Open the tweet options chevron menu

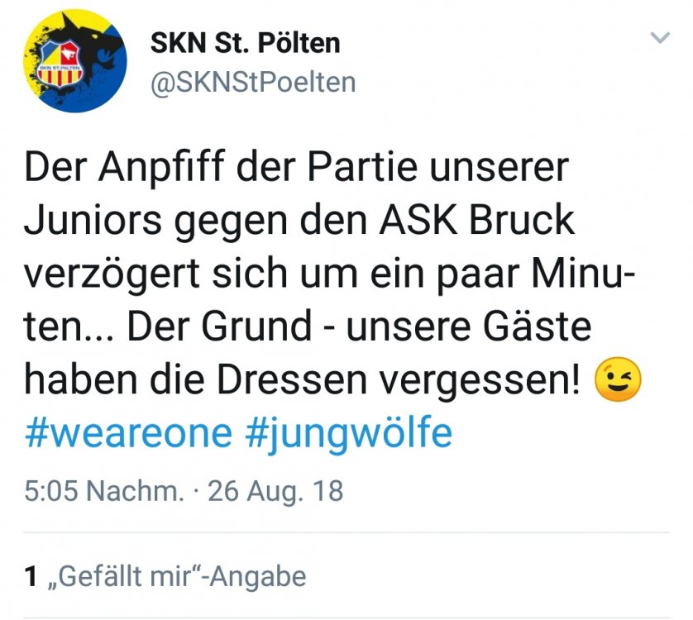(x=660, y=37)
